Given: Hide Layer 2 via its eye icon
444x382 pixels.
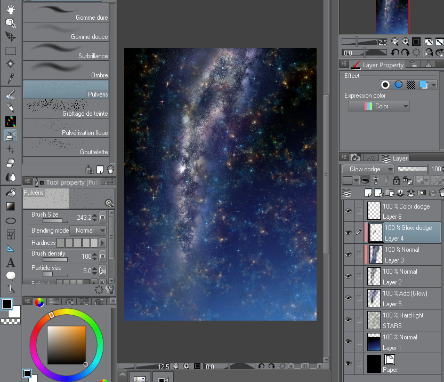Looking at the screenshot, I should [x=348, y=276].
